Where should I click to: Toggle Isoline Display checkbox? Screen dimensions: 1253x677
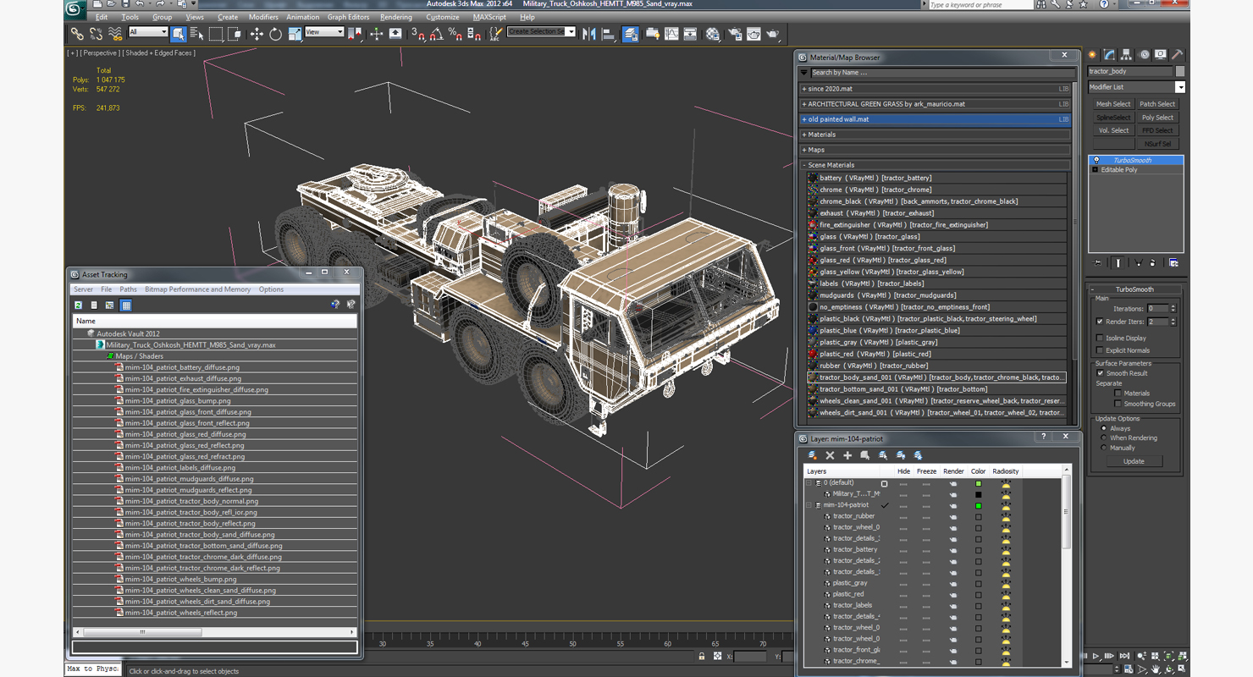click(x=1100, y=338)
